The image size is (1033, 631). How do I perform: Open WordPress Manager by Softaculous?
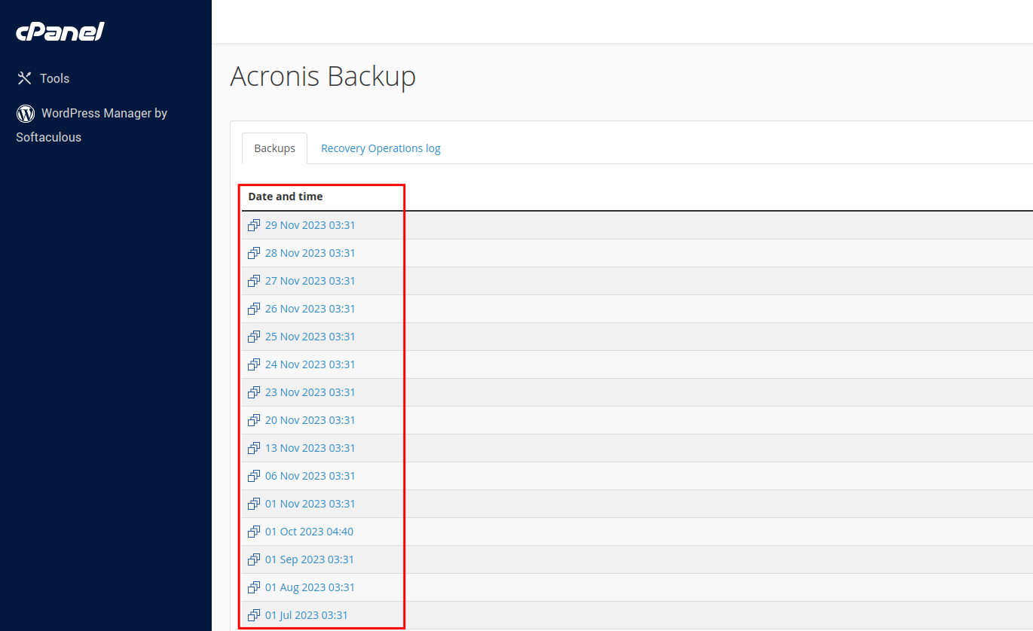coord(92,125)
